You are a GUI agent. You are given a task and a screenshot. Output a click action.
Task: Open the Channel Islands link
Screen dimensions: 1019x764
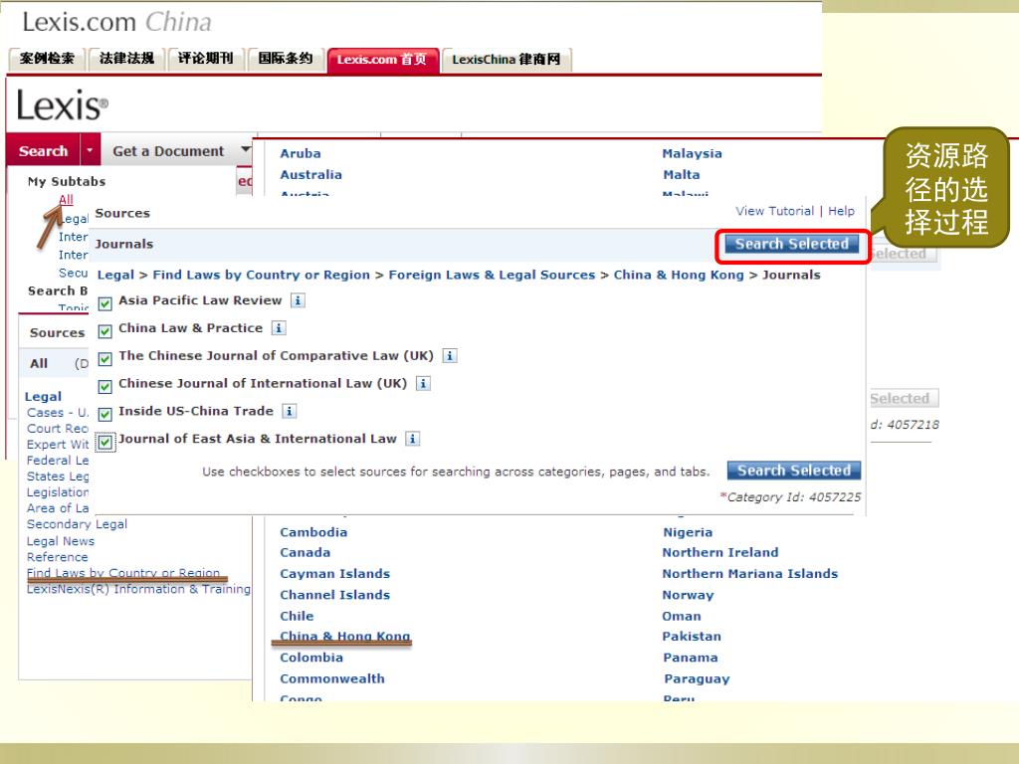tap(334, 595)
